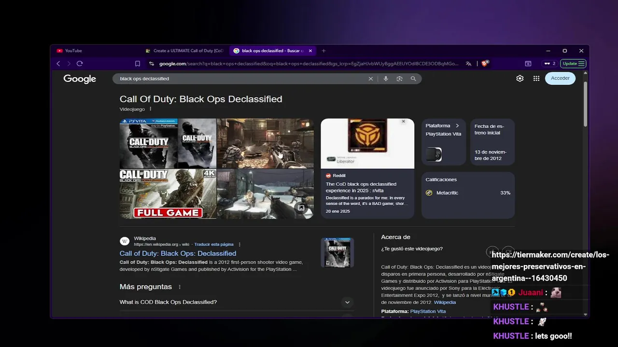The width and height of the screenshot is (618, 347).
Task: Select the 'black ops declassified - Buscar' tab
Action: pos(272,51)
